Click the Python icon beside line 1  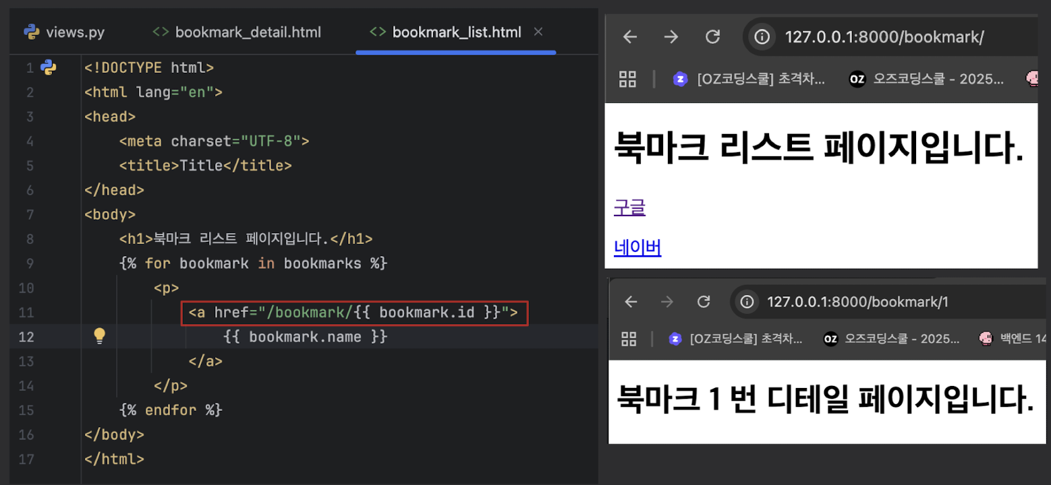coord(48,67)
